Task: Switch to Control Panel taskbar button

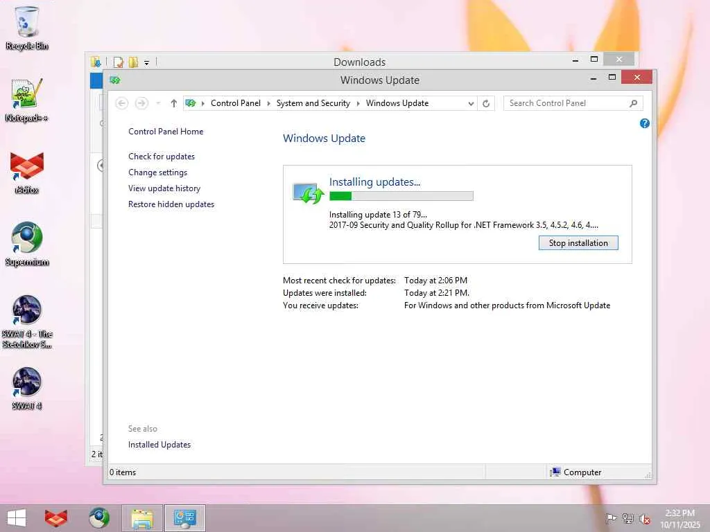Action: 184,518
